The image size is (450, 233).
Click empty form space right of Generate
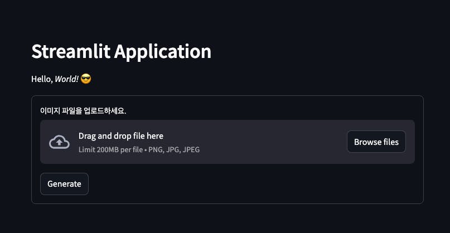pyautogui.click(x=251, y=184)
